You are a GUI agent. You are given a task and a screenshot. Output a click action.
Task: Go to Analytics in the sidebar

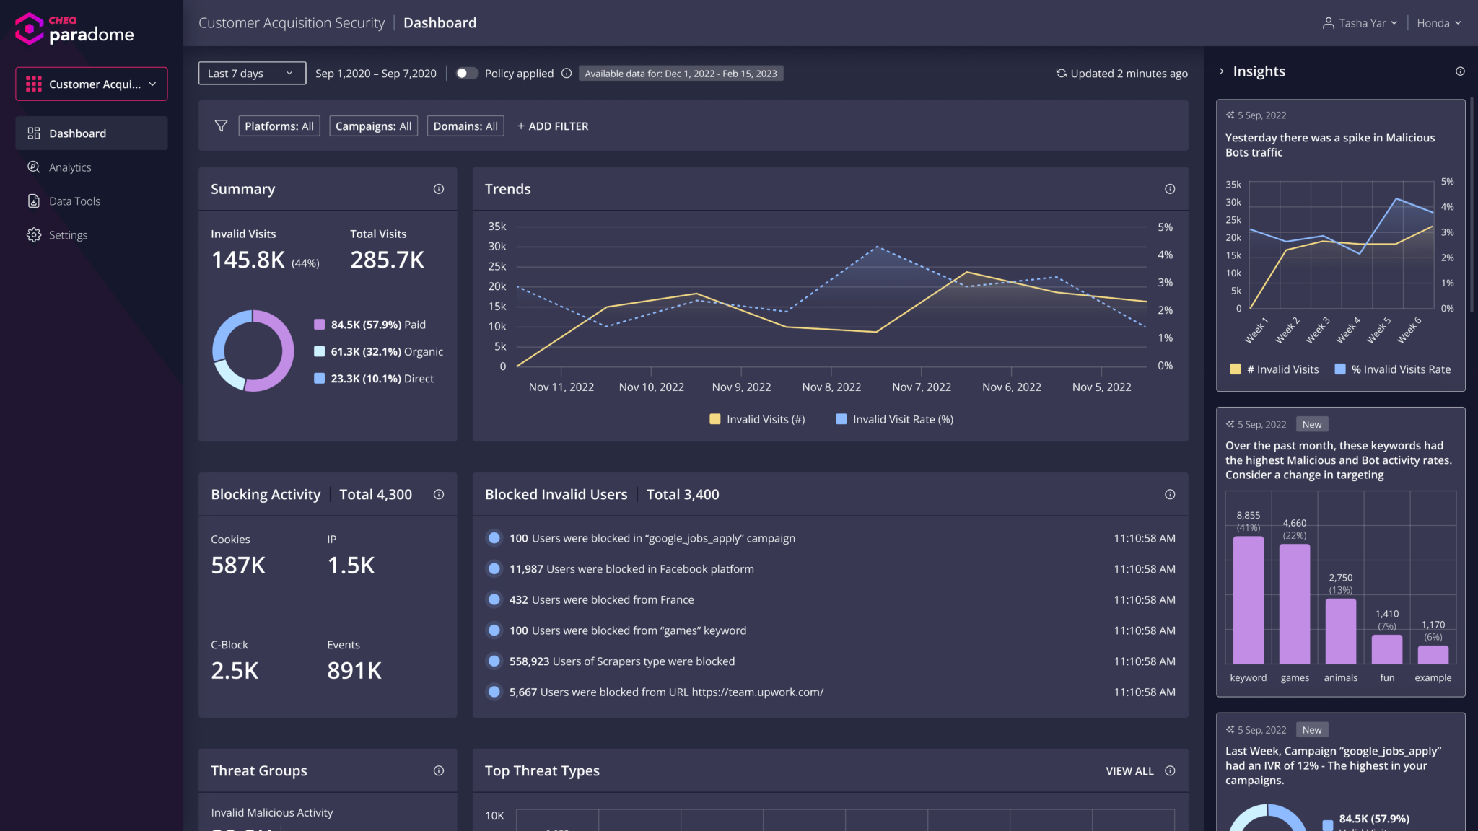(70, 167)
